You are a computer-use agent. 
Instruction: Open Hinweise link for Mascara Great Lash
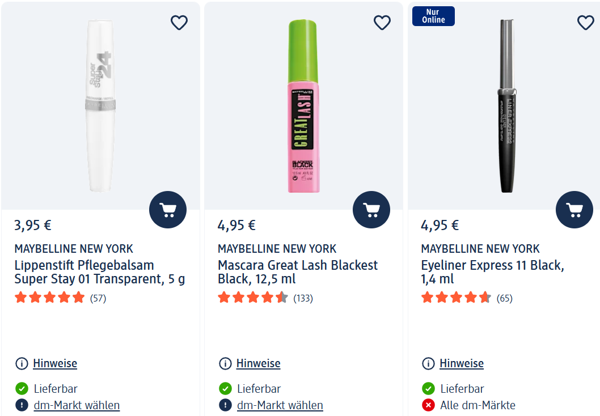click(x=258, y=363)
